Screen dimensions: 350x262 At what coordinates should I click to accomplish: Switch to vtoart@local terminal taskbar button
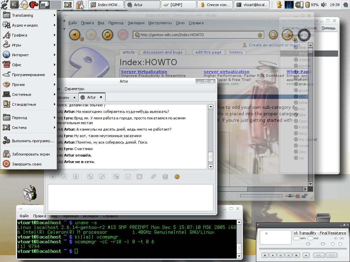click(x=252, y=4)
